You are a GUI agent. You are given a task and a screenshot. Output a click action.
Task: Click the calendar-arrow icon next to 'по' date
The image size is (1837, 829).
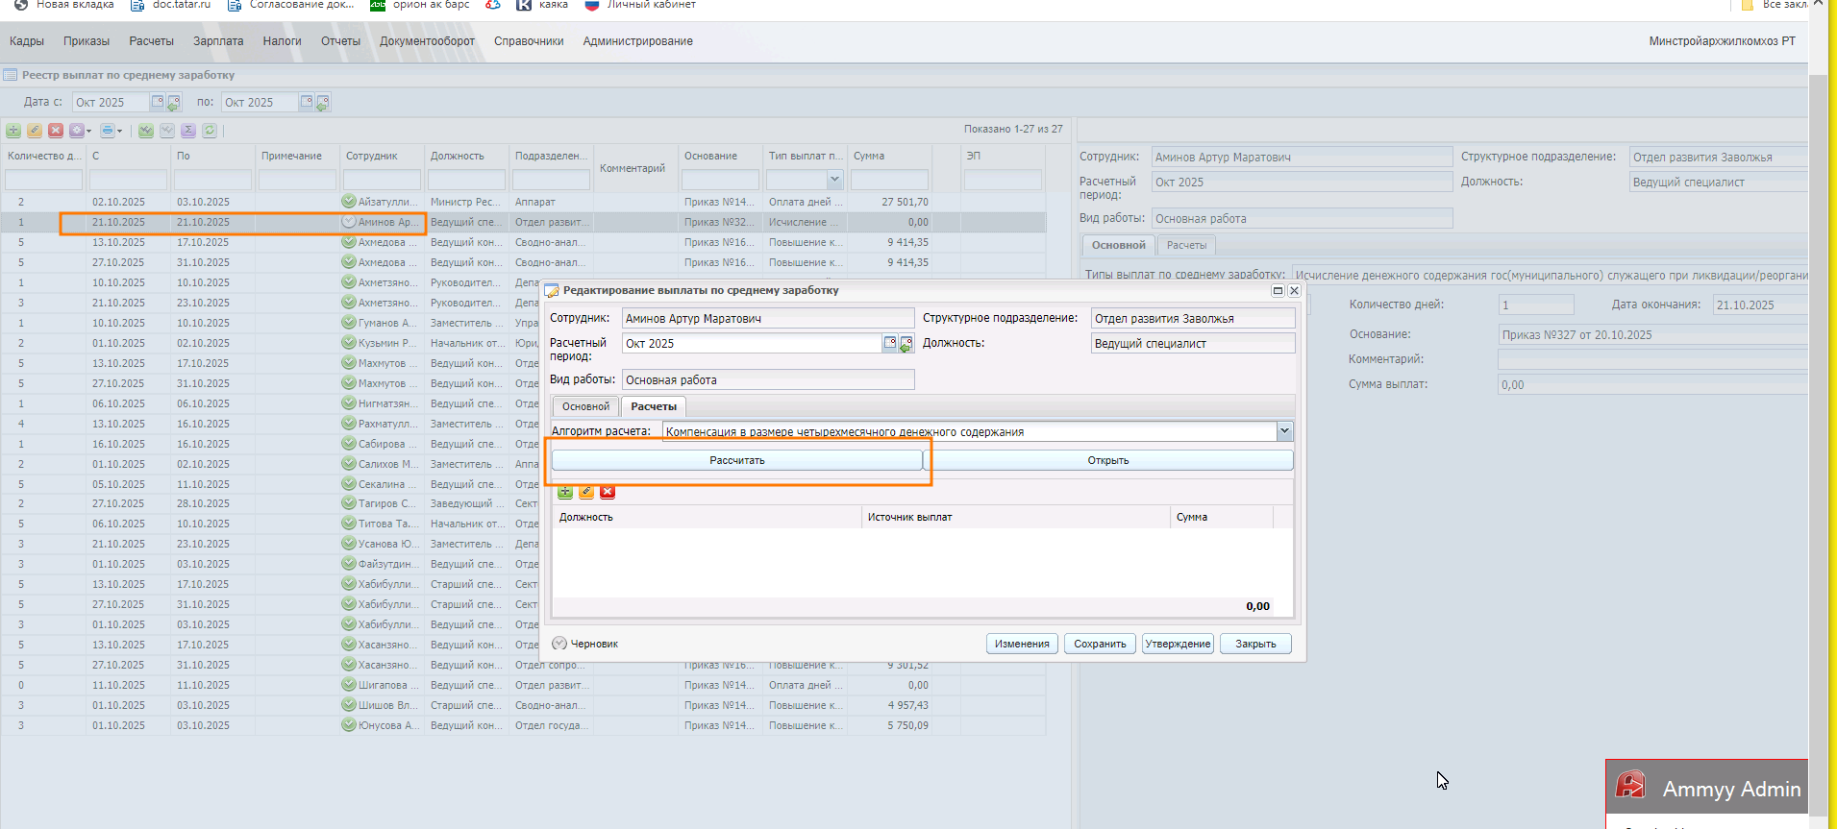click(x=323, y=102)
